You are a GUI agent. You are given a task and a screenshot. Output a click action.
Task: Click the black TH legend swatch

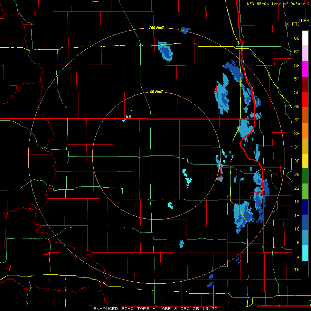(x=305, y=269)
